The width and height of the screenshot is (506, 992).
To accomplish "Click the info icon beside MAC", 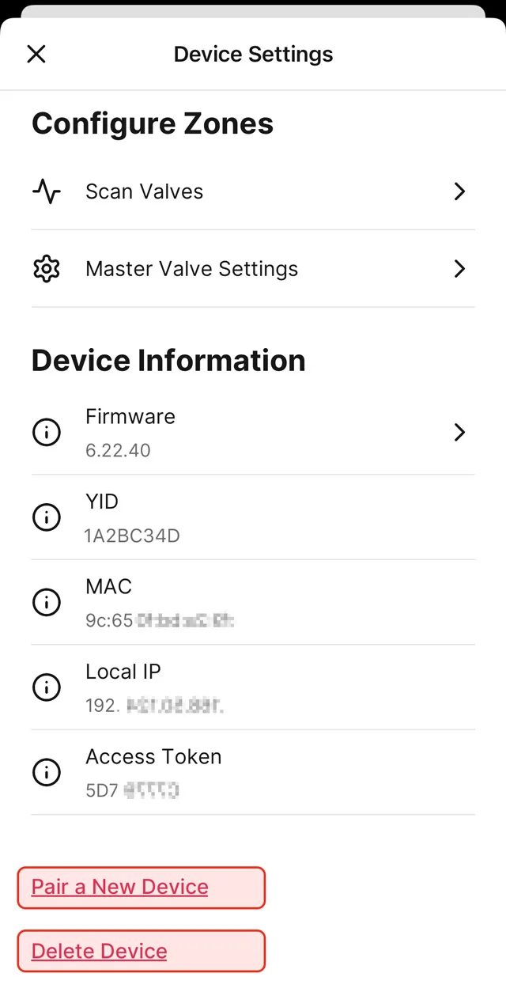I will [46, 602].
